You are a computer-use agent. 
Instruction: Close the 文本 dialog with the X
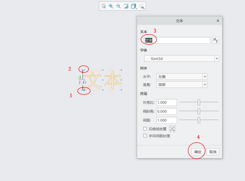[x=218, y=21]
